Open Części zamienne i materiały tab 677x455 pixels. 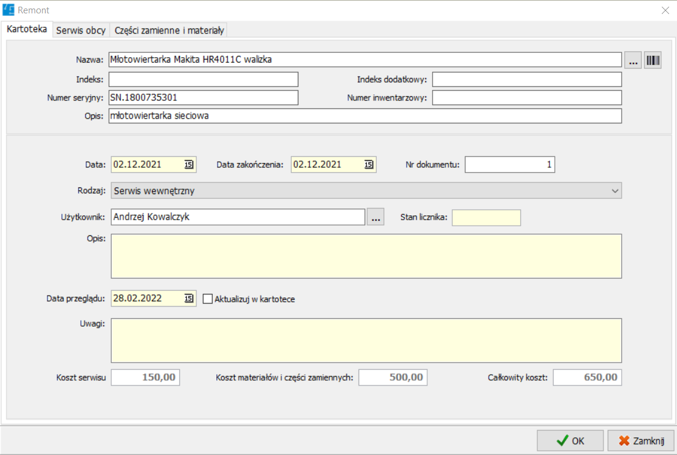pos(169,30)
